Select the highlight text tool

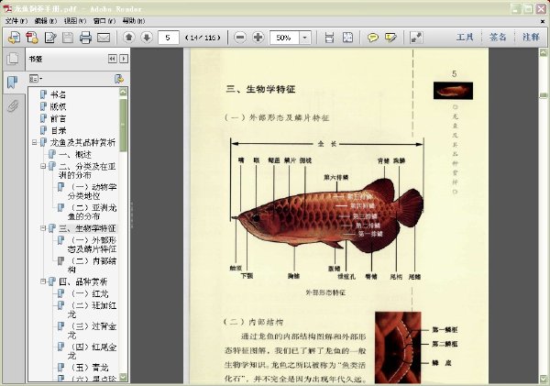(x=390, y=38)
